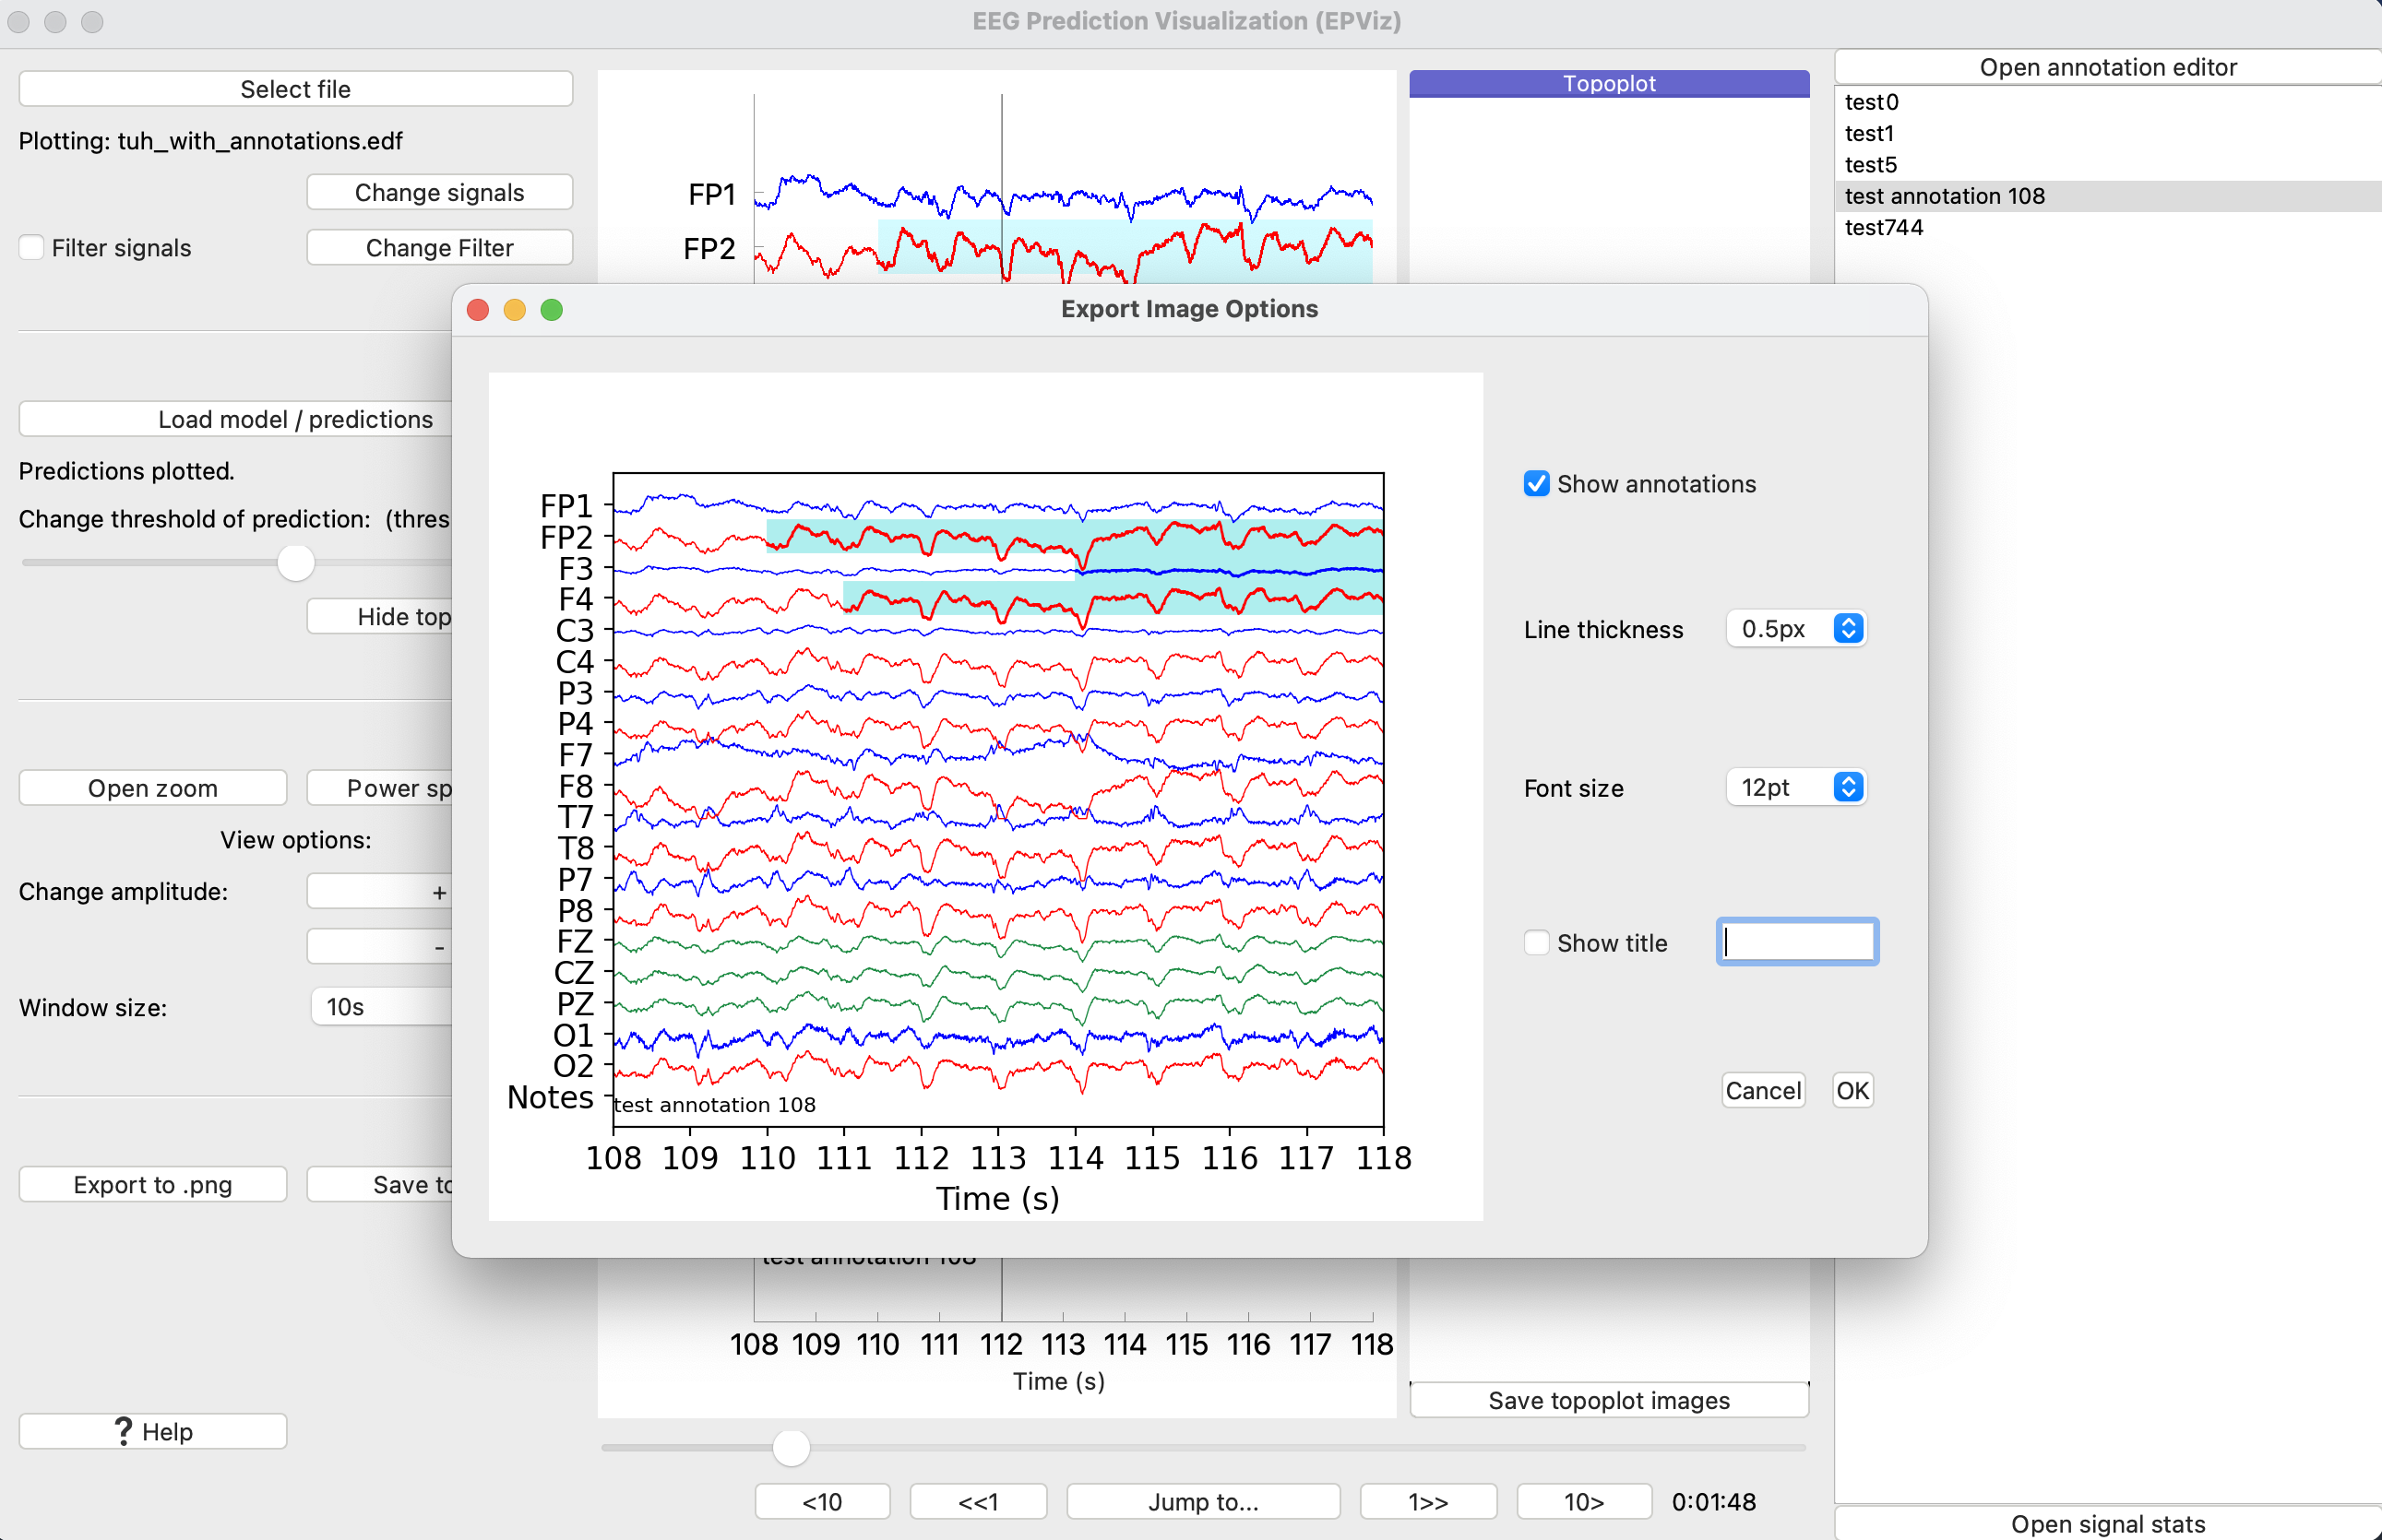Step back with <<1 button
This screenshot has width=2382, height=1540.
click(977, 1501)
